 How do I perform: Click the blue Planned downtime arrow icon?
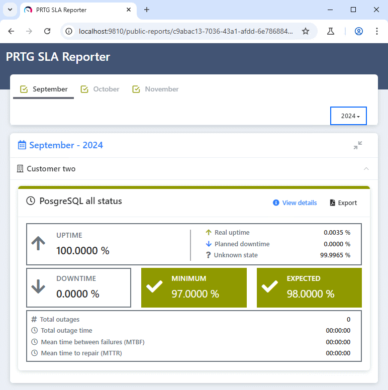coord(209,244)
